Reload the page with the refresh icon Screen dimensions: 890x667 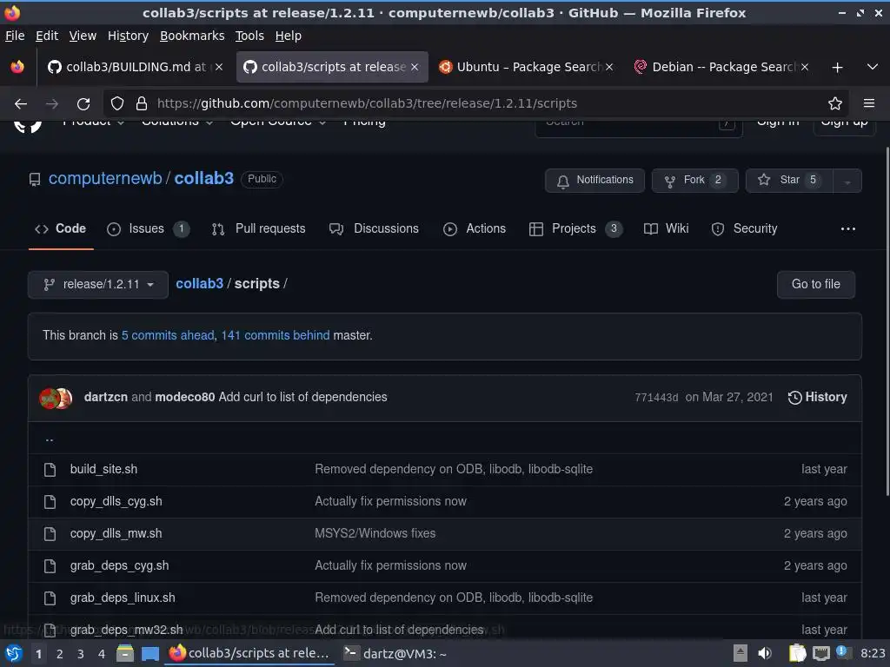tap(83, 104)
